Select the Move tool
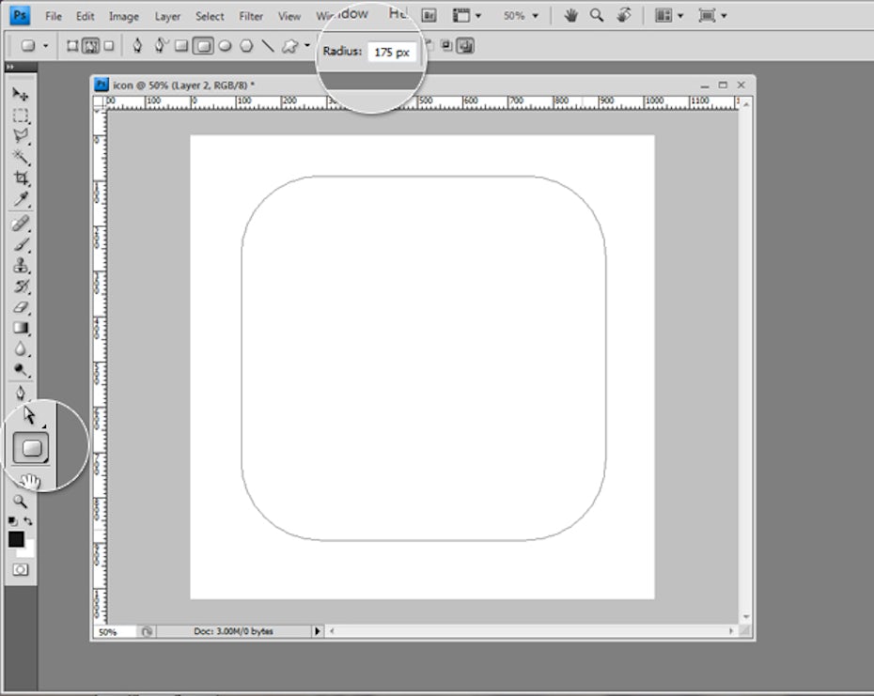 point(20,95)
